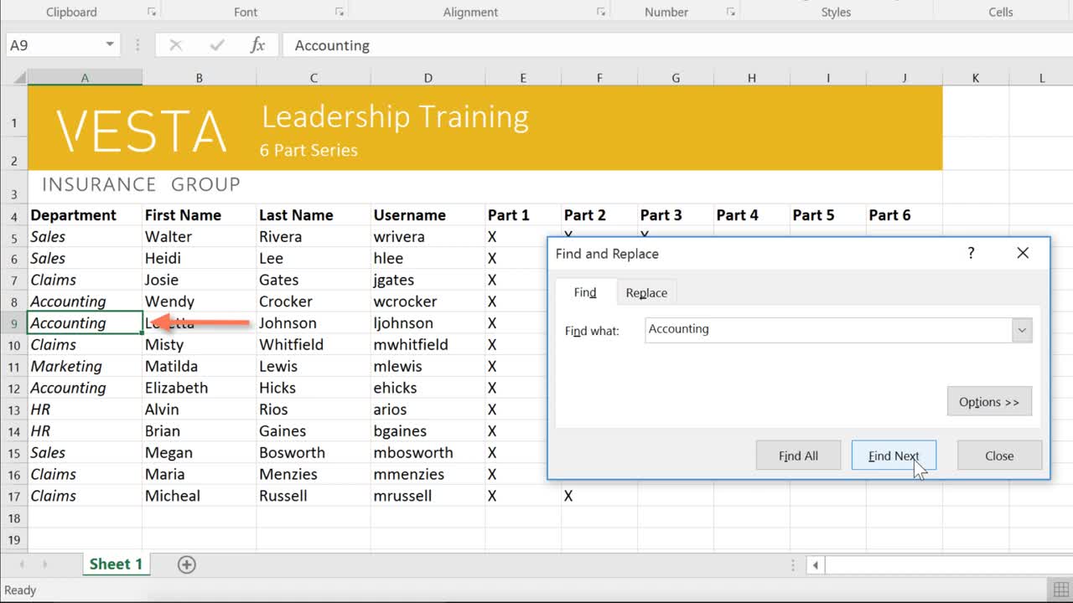This screenshot has width=1073, height=603.
Task: Click the horizontal scrollbar left arrow
Action: [816, 565]
